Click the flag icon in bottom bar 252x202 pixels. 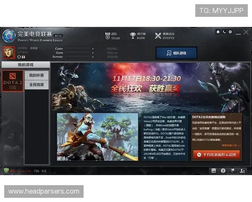(233, 170)
